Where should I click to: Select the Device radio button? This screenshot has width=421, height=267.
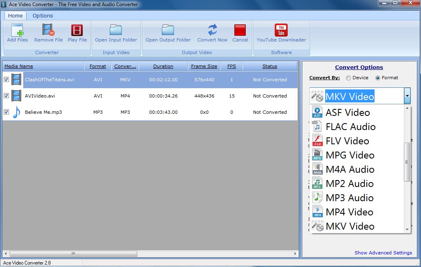coord(348,78)
